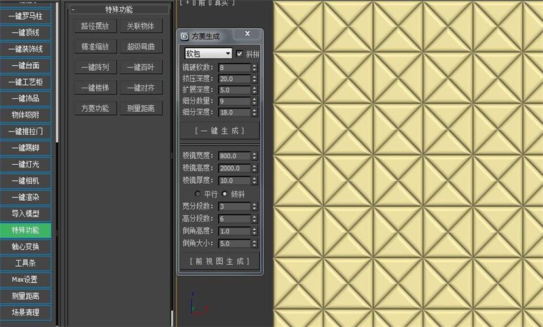
Task: Click the 棱镜宽度 value field
Action: coord(234,156)
